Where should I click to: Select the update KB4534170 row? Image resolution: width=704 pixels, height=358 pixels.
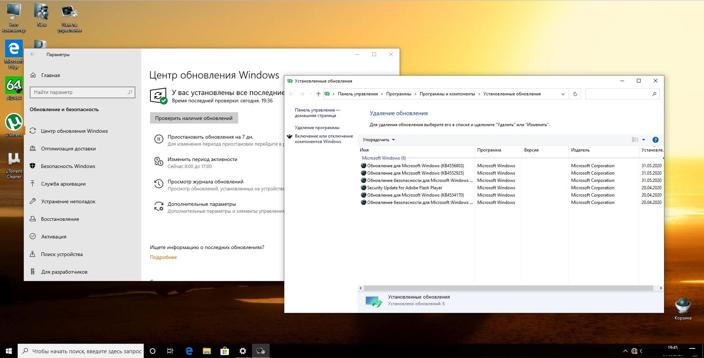point(511,195)
